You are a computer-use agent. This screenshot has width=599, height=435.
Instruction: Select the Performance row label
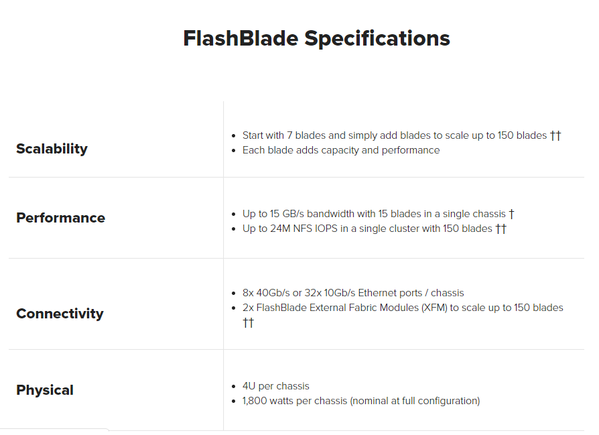(x=60, y=218)
